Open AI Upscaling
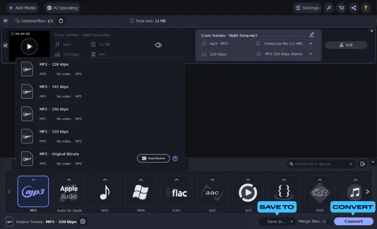377x229 pixels. click(63, 8)
